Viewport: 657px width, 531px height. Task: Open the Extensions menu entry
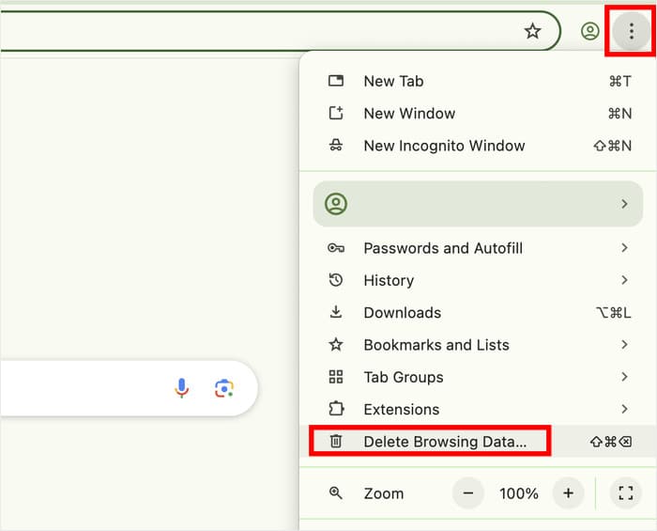[478, 409]
